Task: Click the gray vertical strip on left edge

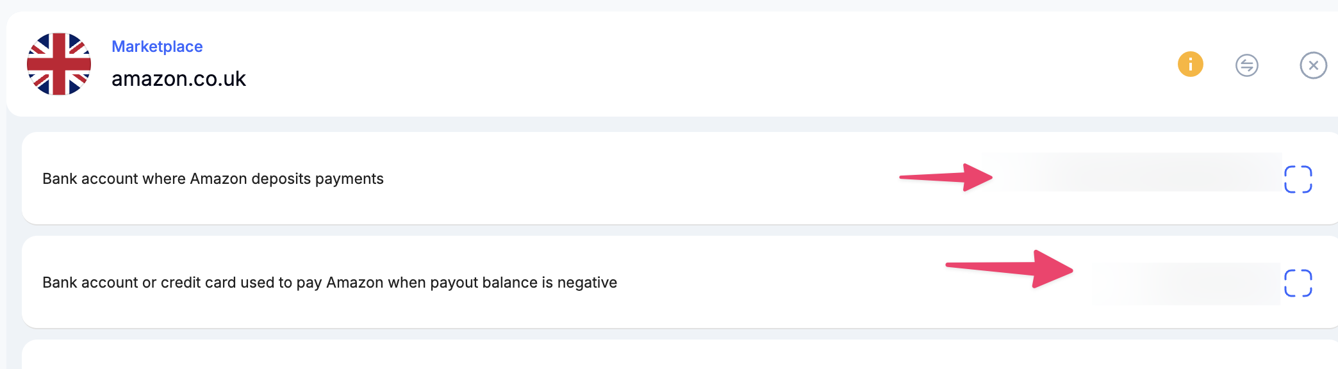Action: [13, 243]
